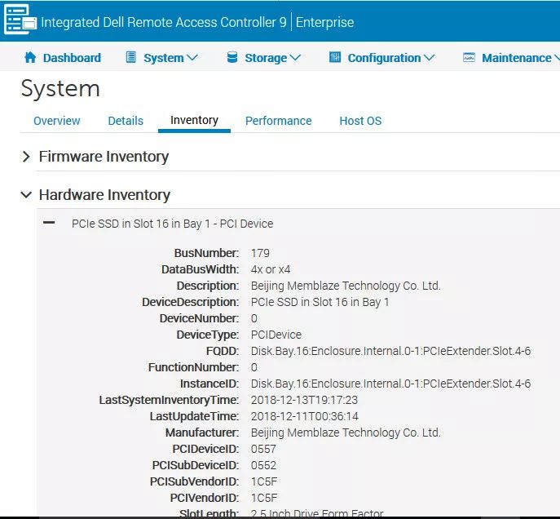This screenshot has width=560, height=519.
Task: Click the PCISubDeviceID value 0552
Action: pos(263,465)
